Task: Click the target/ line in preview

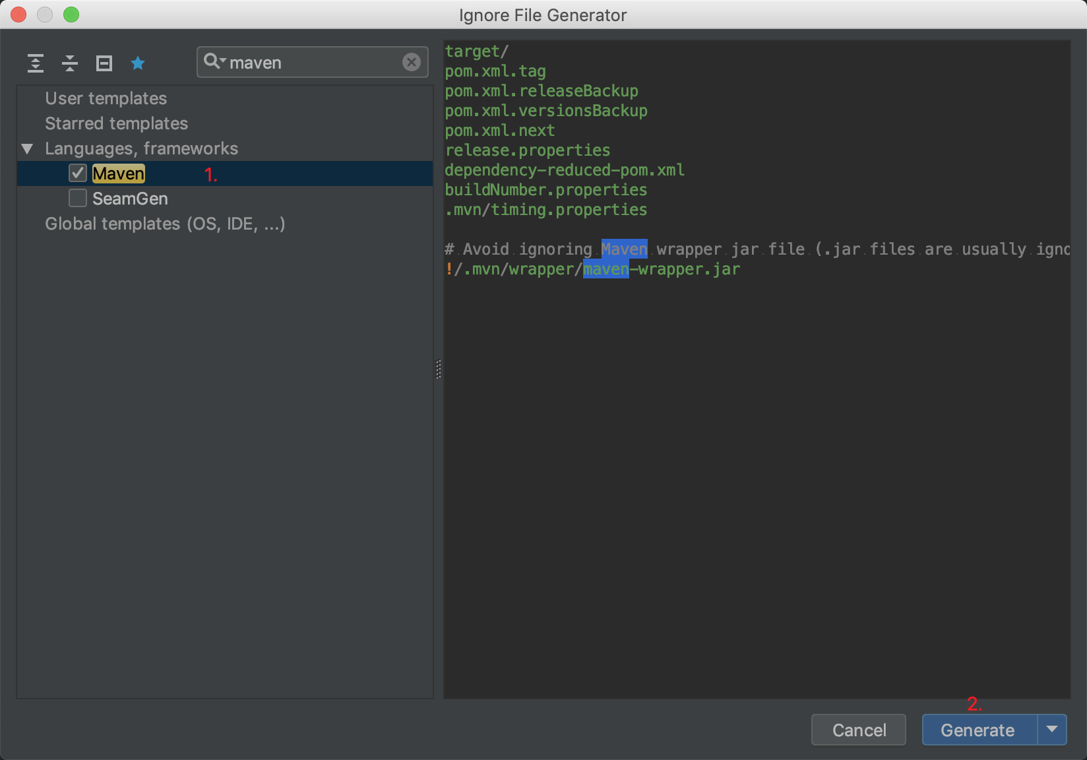Action: 477,51
